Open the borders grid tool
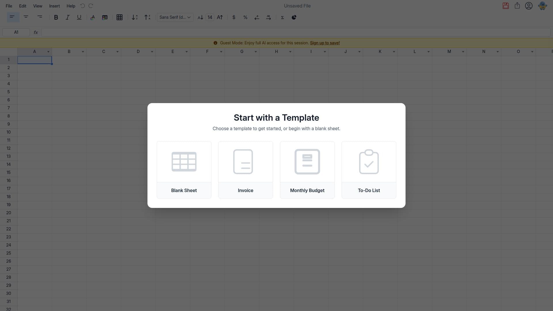Image resolution: width=553 pixels, height=311 pixels. (x=120, y=17)
